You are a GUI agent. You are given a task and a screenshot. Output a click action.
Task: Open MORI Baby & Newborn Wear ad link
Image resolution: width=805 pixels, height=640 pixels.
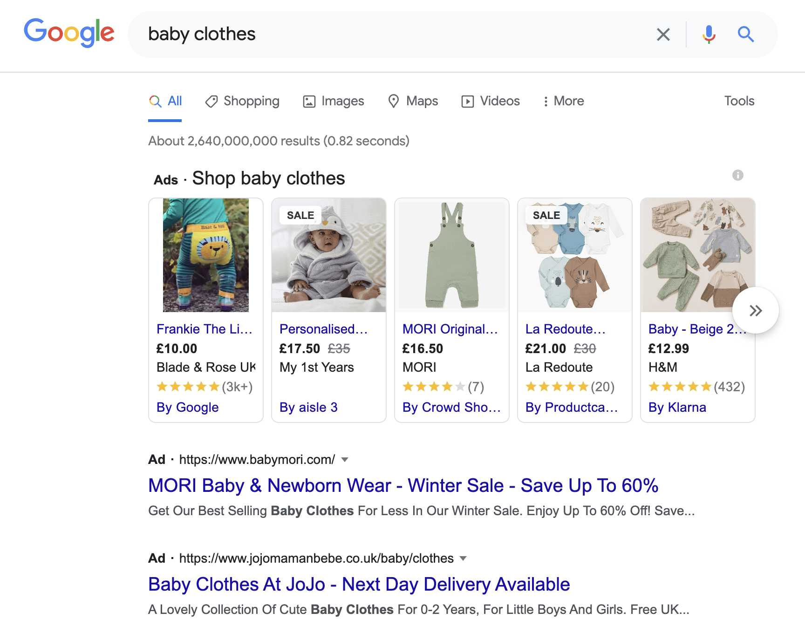click(x=403, y=485)
